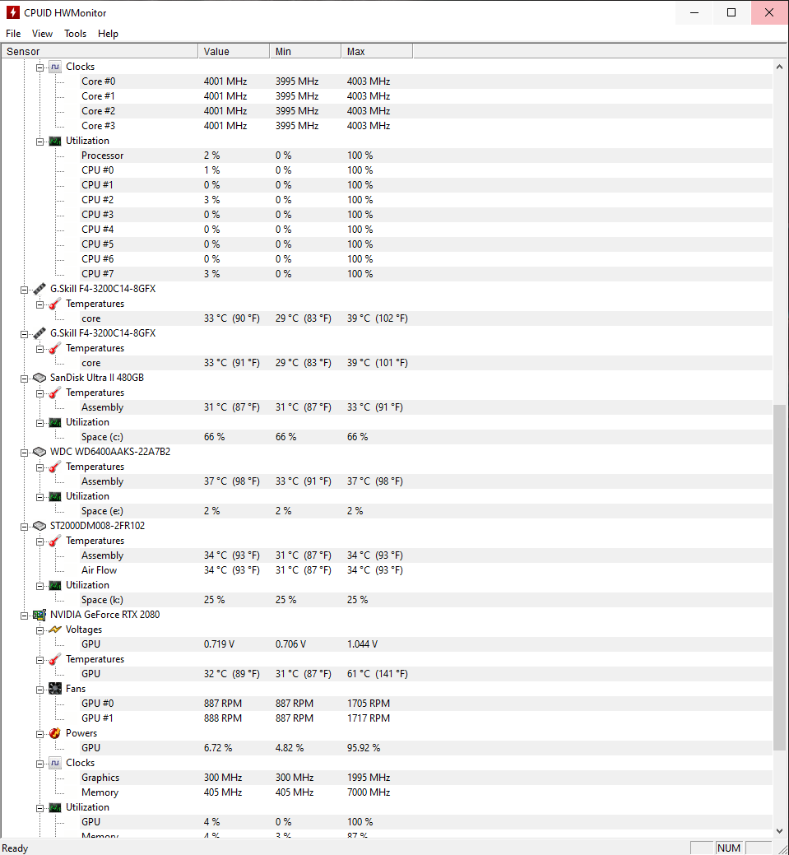
Task: Click the ST2000DM008 Utilization chart icon
Action: [55, 585]
